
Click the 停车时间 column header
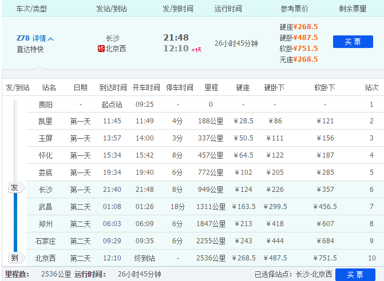[180, 87]
